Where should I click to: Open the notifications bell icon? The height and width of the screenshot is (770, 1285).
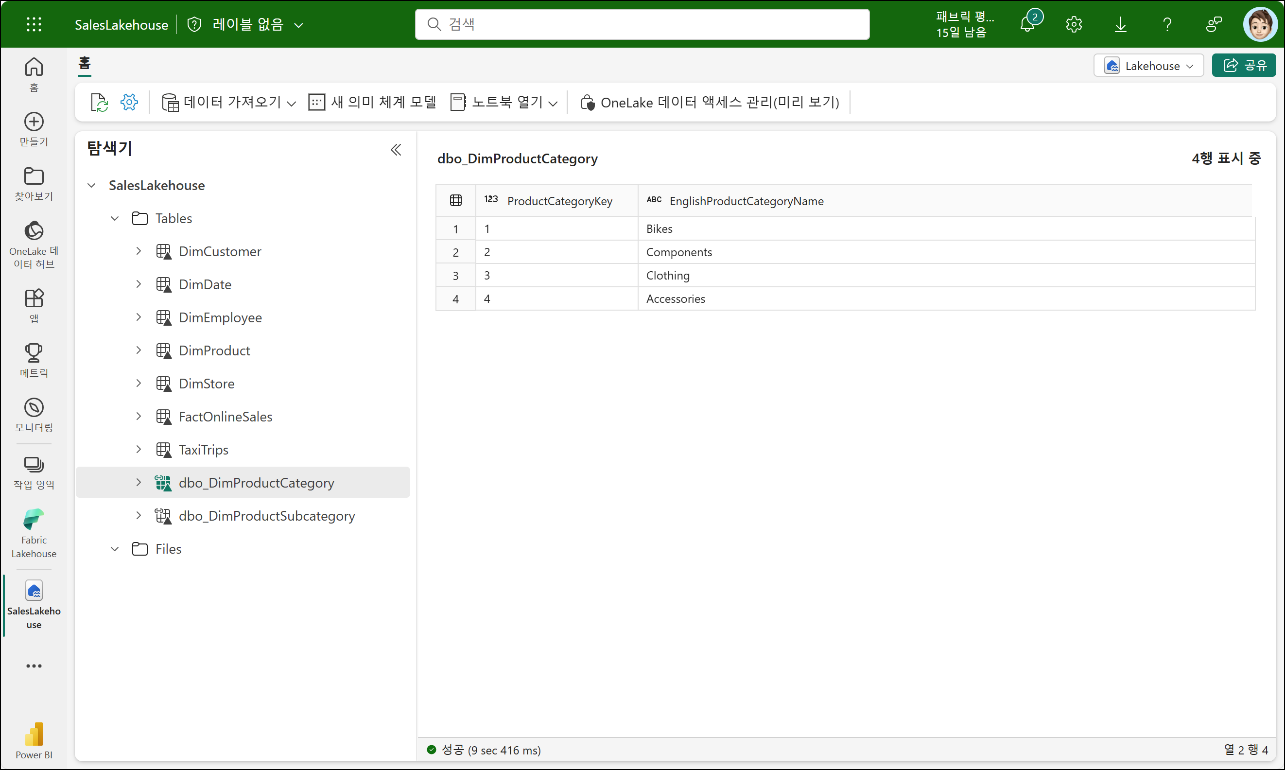click(1028, 24)
